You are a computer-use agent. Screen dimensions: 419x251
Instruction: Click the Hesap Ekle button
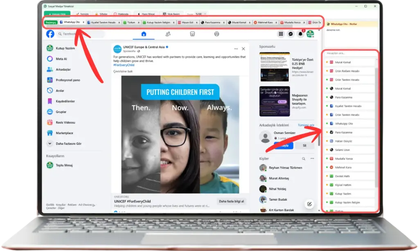tap(57, 14)
